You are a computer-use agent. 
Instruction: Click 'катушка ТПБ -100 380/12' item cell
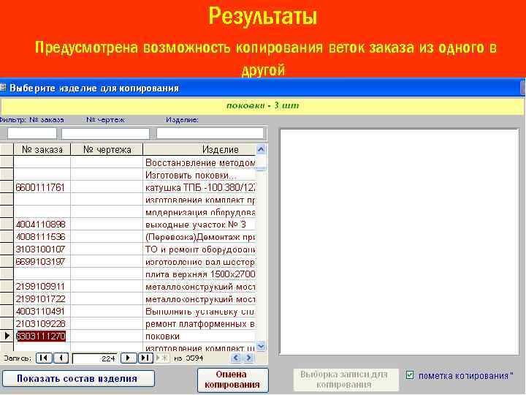(x=199, y=187)
